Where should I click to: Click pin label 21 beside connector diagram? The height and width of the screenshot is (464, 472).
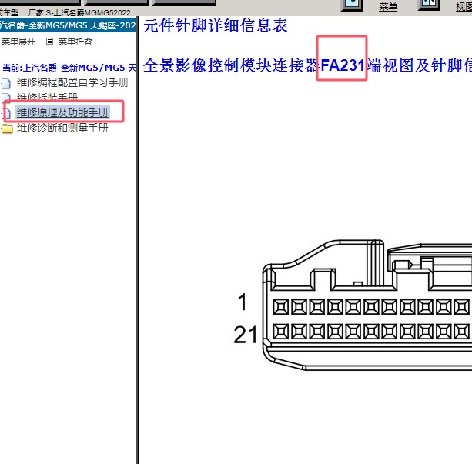tap(246, 335)
